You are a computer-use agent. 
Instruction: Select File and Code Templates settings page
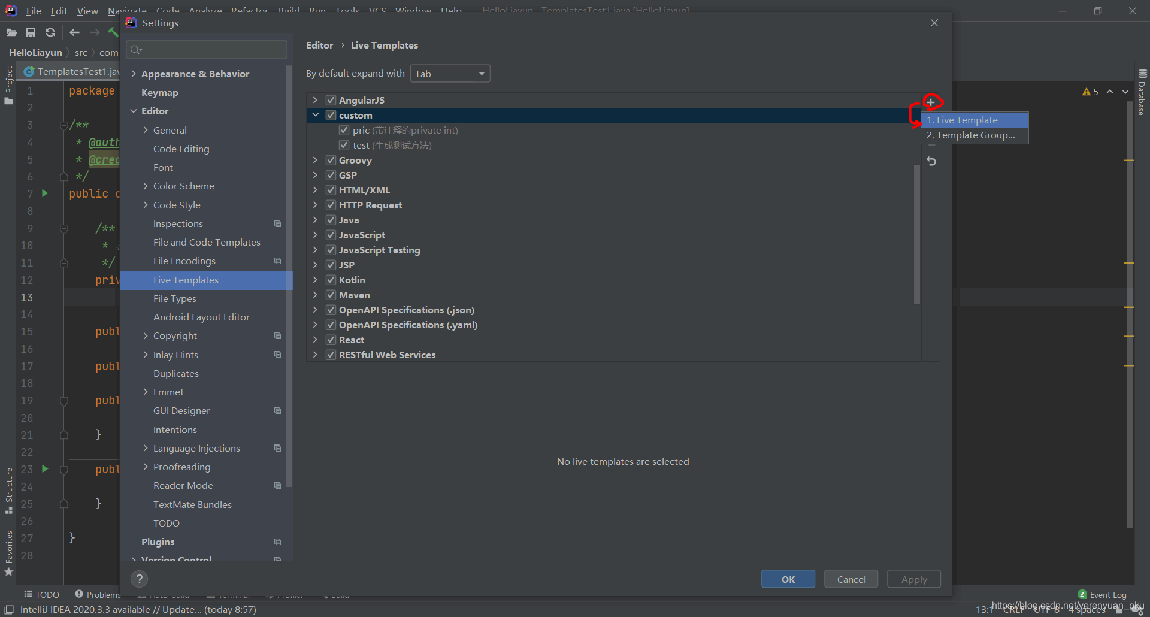207,243
